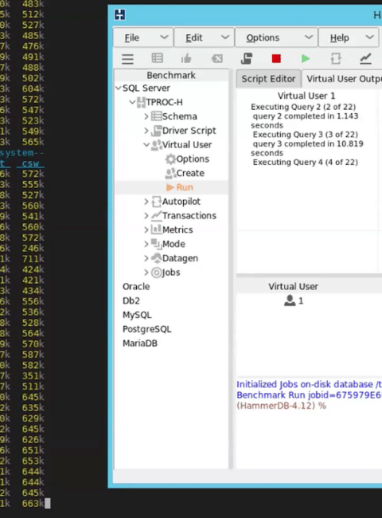Click the Load Script toolbar icon

coord(247,58)
